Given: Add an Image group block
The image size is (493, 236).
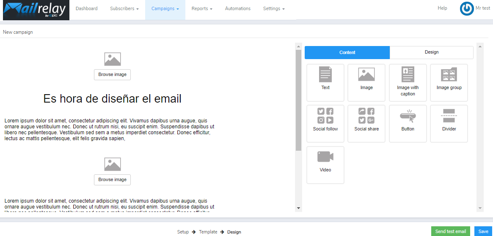Looking at the screenshot, I should pyautogui.click(x=449, y=83).
